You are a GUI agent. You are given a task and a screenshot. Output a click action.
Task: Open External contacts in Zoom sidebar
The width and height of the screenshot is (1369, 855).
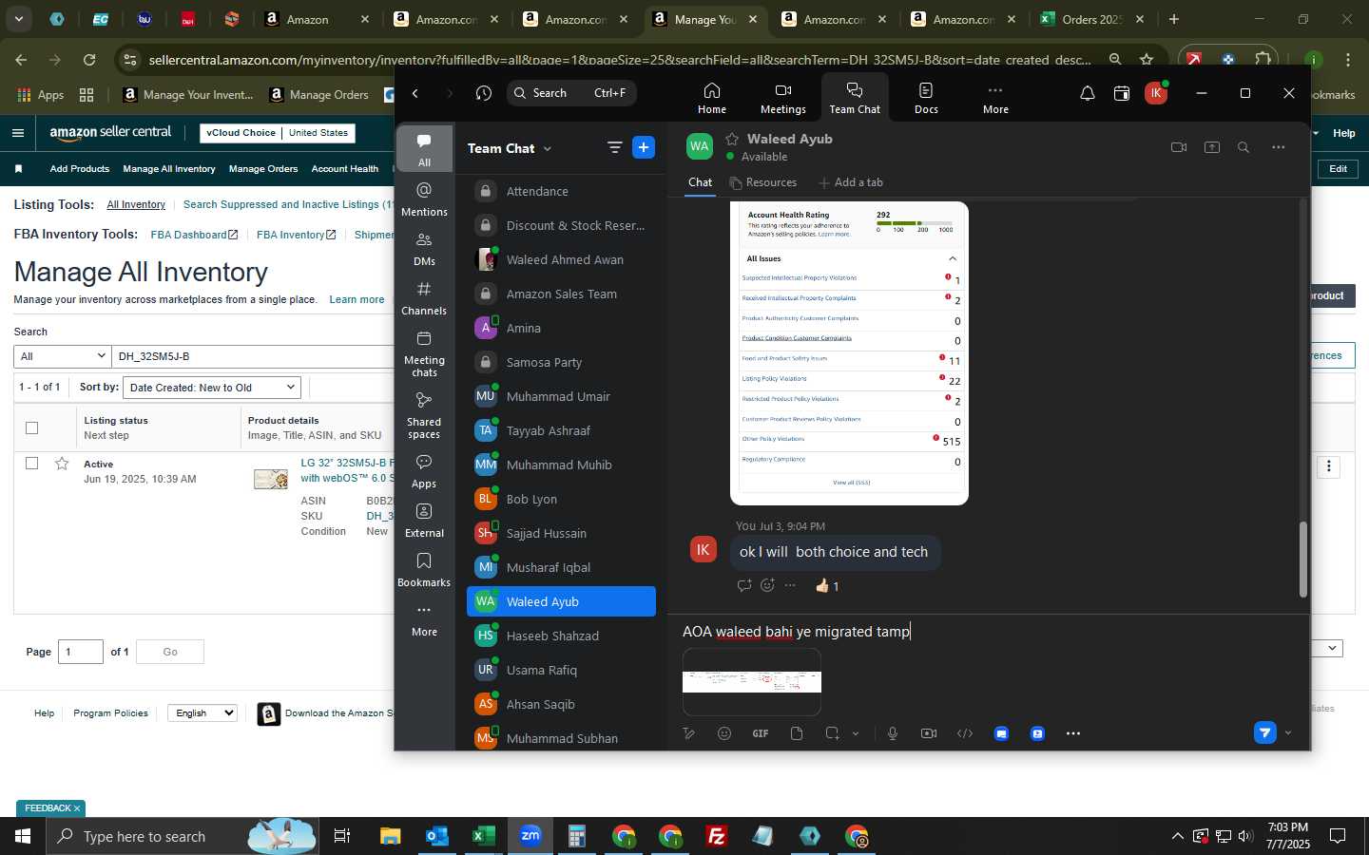pos(424,521)
